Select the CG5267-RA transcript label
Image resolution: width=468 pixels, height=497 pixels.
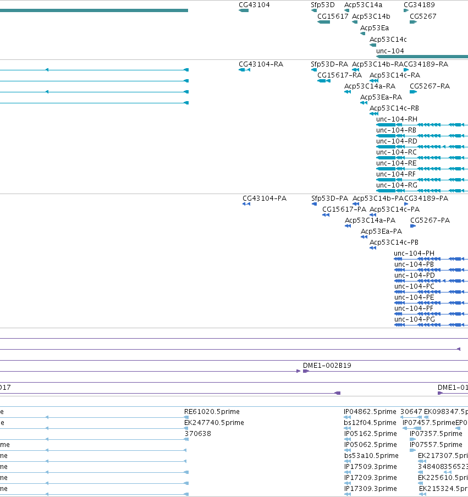point(430,86)
